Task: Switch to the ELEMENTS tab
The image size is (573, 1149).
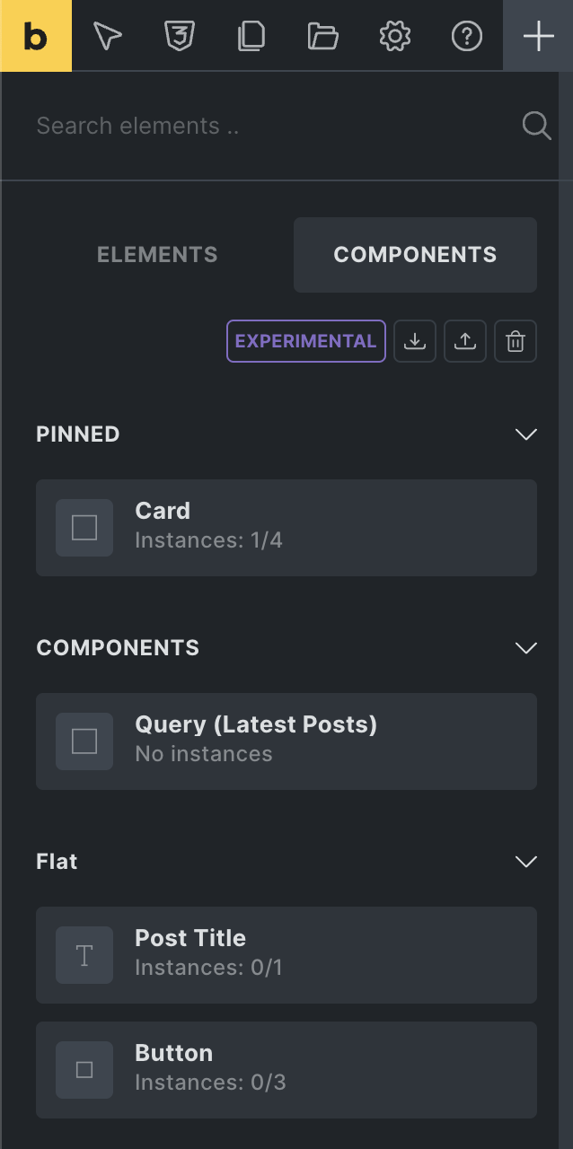Action: (x=157, y=255)
